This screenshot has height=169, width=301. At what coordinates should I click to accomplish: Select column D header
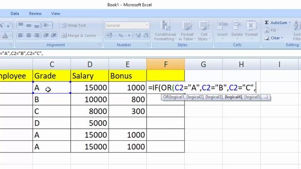(90, 64)
